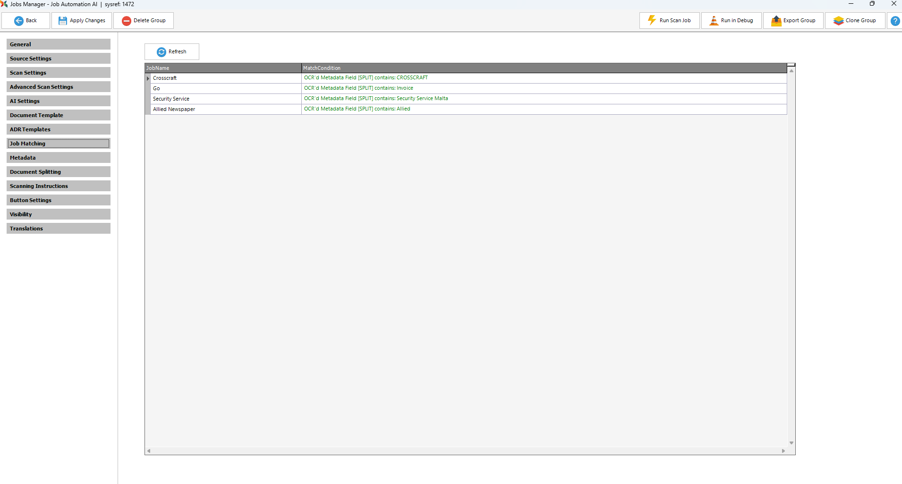Click the Apply Changes floppy disk icon

tap(62, 21)
